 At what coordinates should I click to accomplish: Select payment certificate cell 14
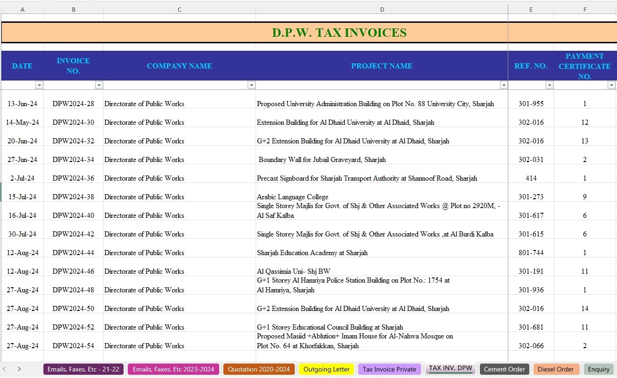point(585,304)
